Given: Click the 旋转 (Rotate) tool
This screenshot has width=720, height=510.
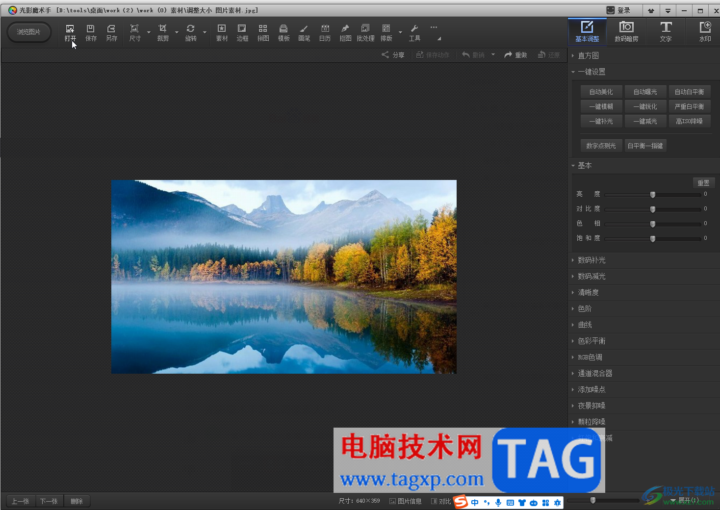Looking at the screenshot, I should click(191, 32).
